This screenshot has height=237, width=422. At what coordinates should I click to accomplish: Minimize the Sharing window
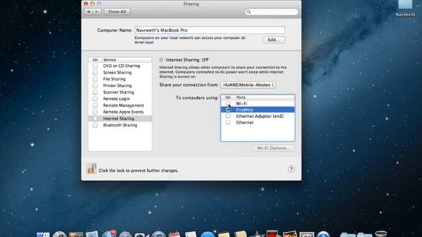tap(92, 4)
